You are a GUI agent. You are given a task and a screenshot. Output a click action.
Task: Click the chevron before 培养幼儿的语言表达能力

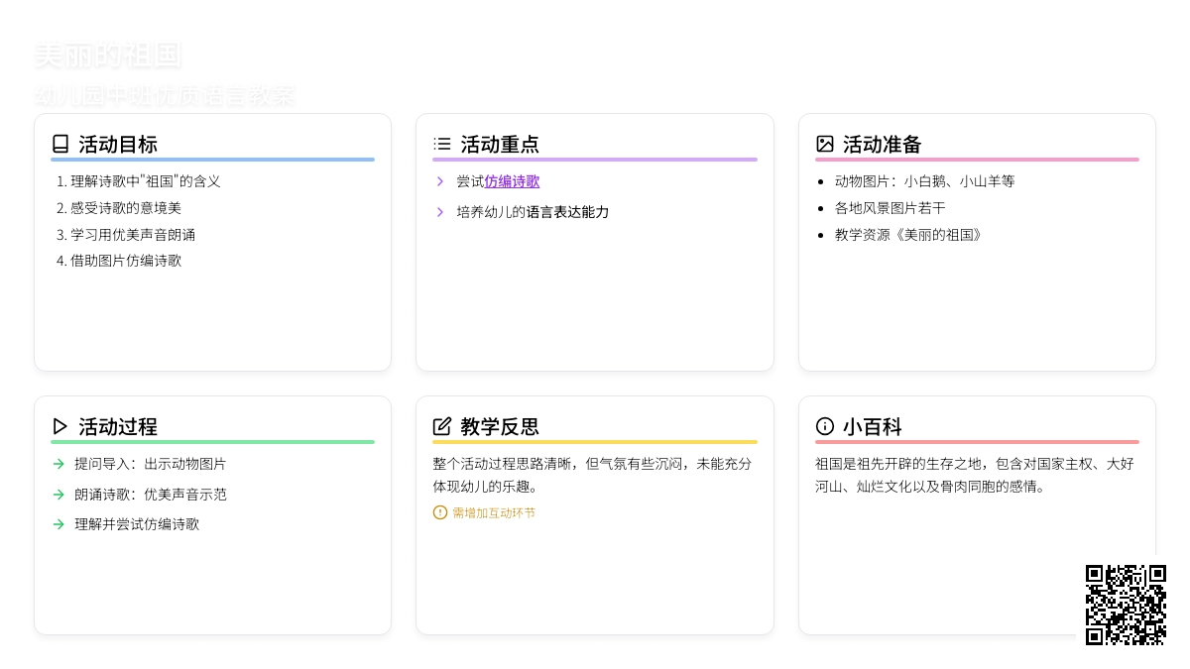tap(440, 212)
